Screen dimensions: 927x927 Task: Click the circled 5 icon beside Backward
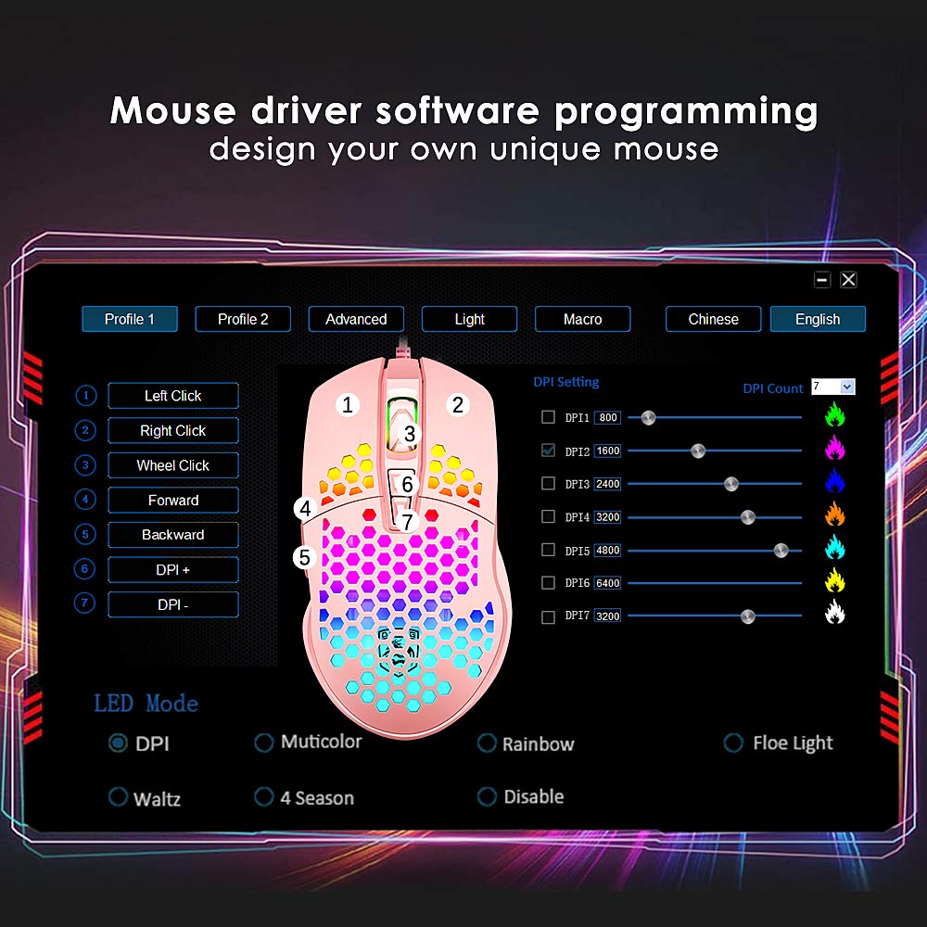pos(85,534)
